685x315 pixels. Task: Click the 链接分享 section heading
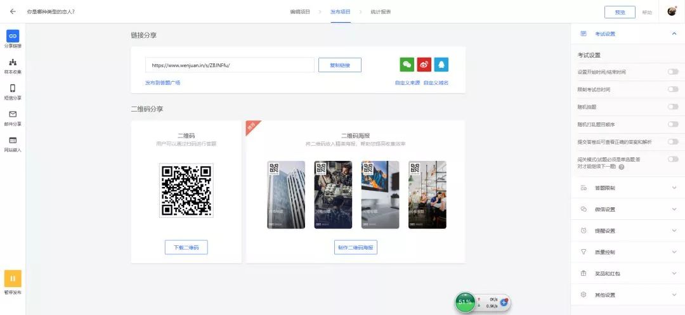[144, 35]
